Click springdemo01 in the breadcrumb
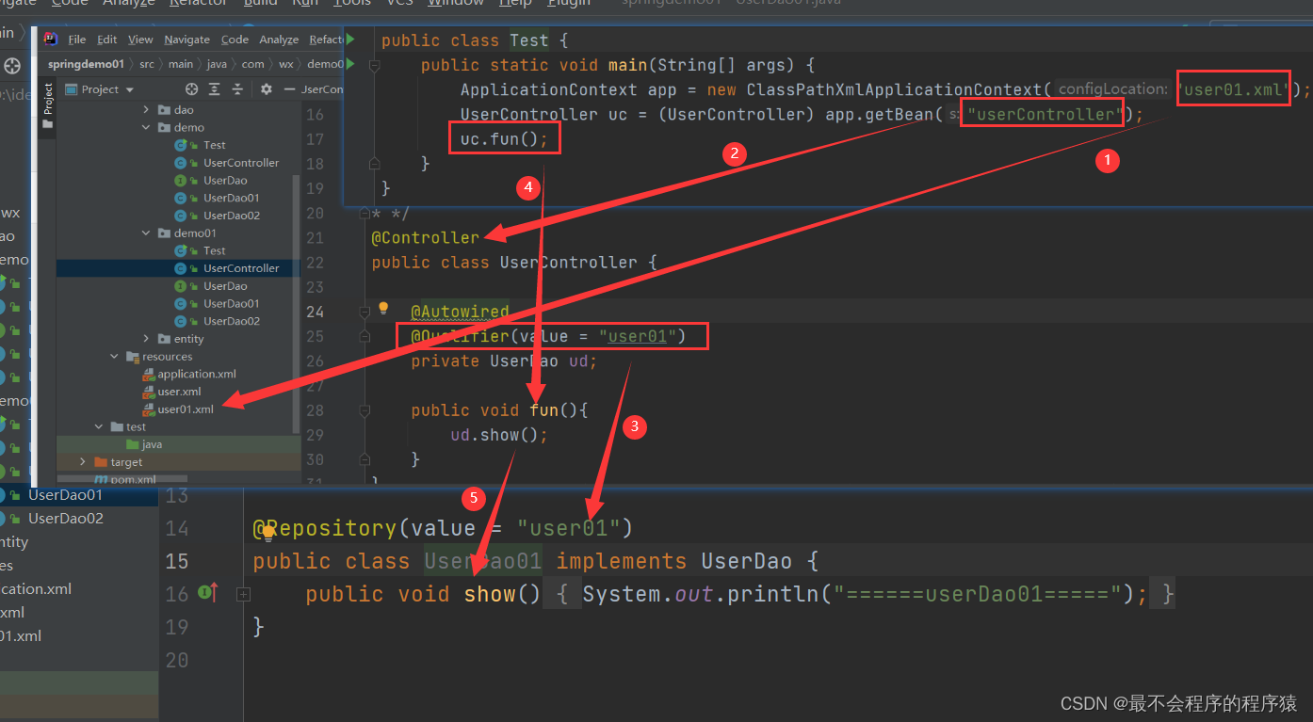 [x=86, y=64]
